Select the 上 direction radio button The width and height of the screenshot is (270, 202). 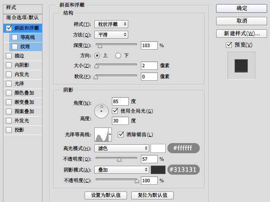[97, 56]
